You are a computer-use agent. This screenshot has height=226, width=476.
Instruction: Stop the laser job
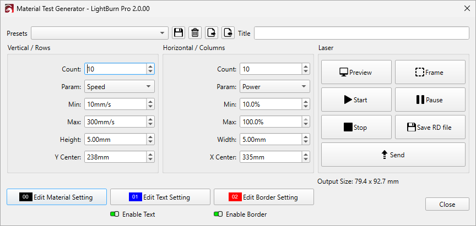click(x=356, y=127)
